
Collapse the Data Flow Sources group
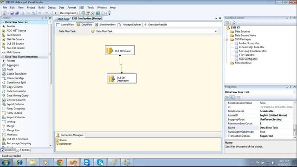click(3, 22)
